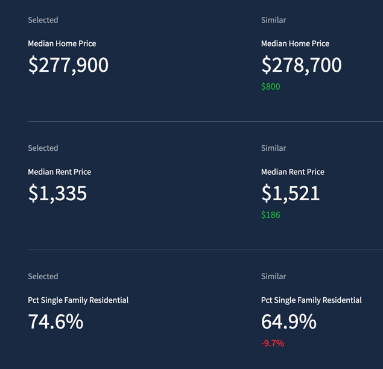Click the $277,900 selected home price value
The width and height of the screenshot is (383, 369).
coord(68,65)
